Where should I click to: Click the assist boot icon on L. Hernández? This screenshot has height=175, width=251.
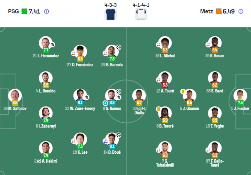(x=52, y=45)
